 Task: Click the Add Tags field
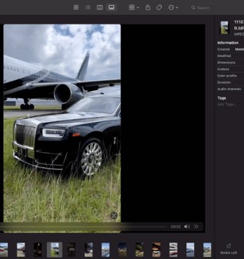click(x=227, y=104)
